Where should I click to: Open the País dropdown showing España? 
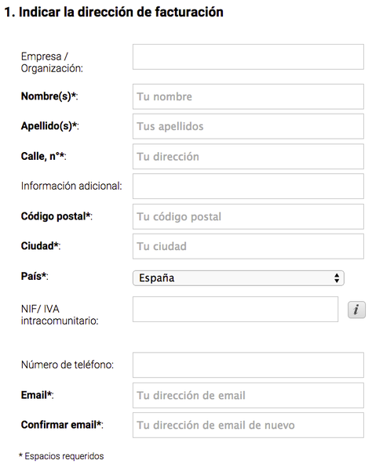coord(238,278)
